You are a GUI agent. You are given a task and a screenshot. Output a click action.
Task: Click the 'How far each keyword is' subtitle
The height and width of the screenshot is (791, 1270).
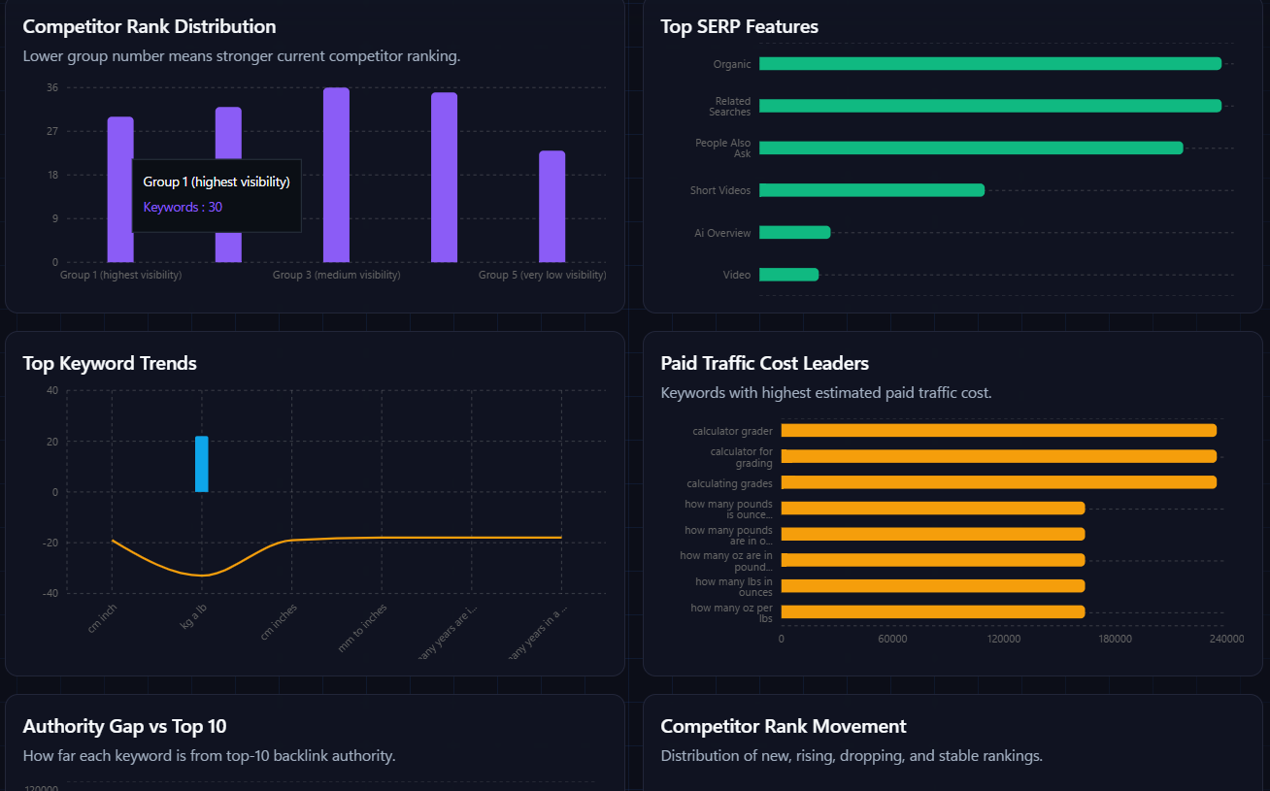pos(209,756)
